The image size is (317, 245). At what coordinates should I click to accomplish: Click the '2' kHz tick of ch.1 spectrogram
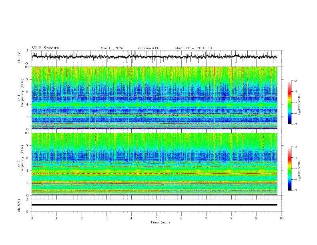click(28, 116)
